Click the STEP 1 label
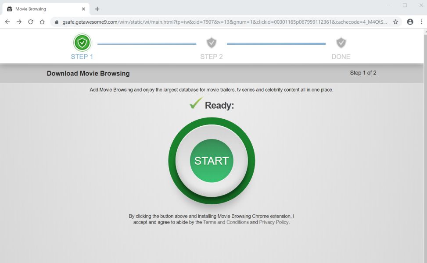 point(82,57)
